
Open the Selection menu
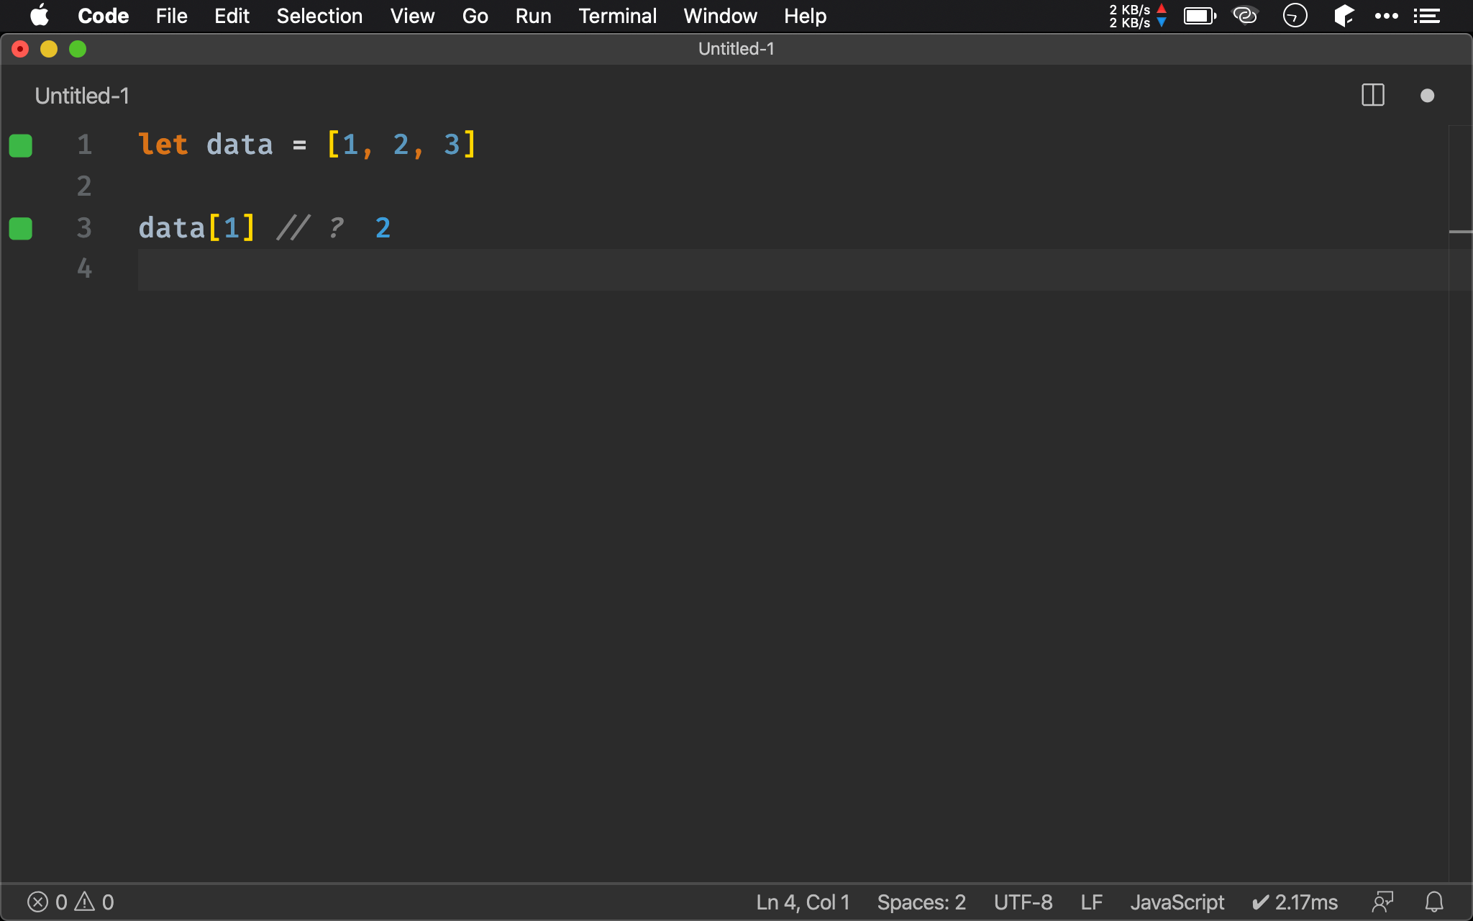319,16
